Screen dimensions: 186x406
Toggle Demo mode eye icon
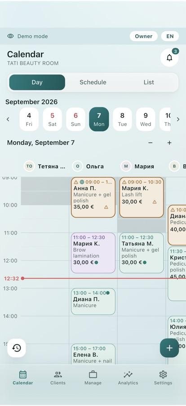pos(10,36)
